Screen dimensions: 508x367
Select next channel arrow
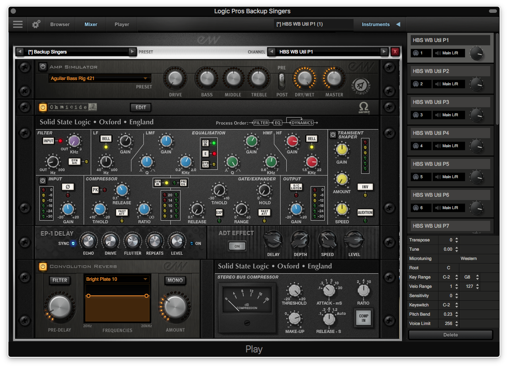(384, 51)
